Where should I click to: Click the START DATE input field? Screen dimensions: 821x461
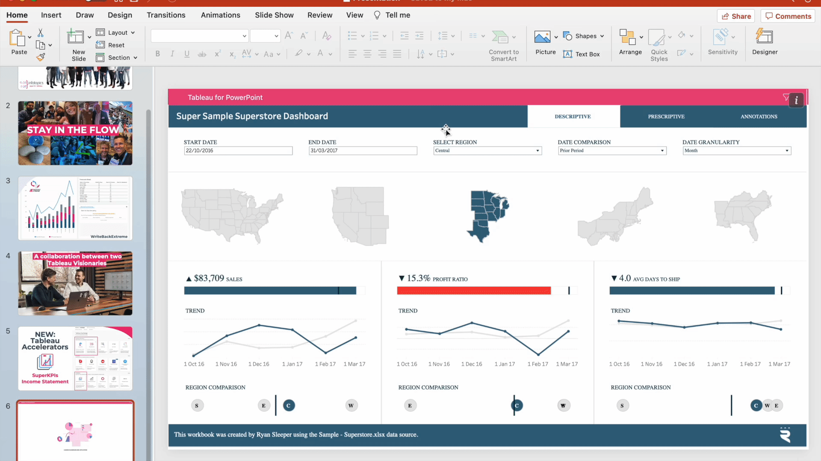point(238,150)
